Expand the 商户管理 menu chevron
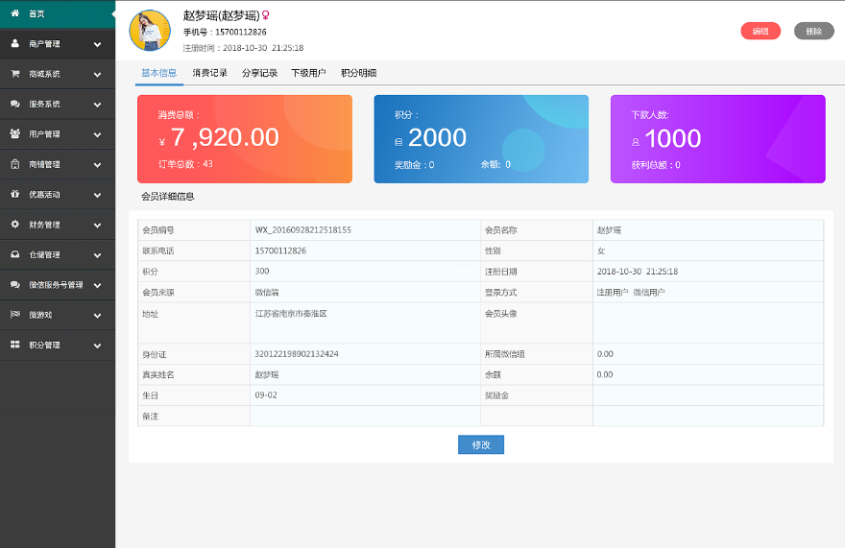 [98, 44]
